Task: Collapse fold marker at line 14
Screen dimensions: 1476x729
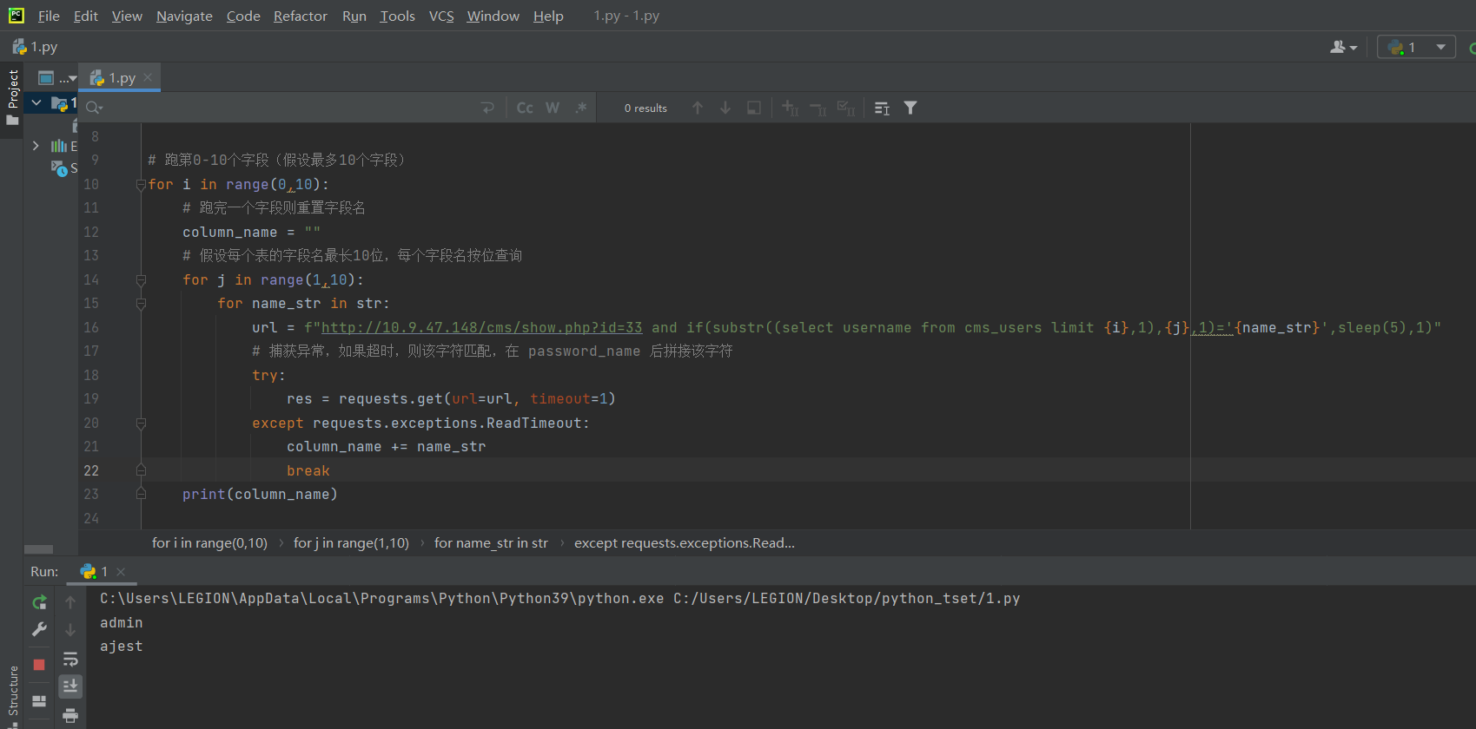Action: [x=141, y=280]
